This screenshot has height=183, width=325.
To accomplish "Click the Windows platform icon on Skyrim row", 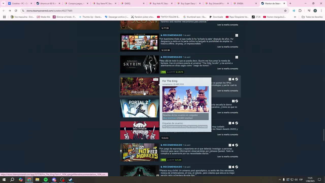I will [x=237, y=57].
